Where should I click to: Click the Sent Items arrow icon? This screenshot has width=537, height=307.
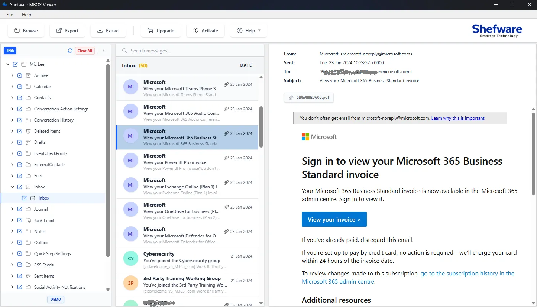(28, 276)
